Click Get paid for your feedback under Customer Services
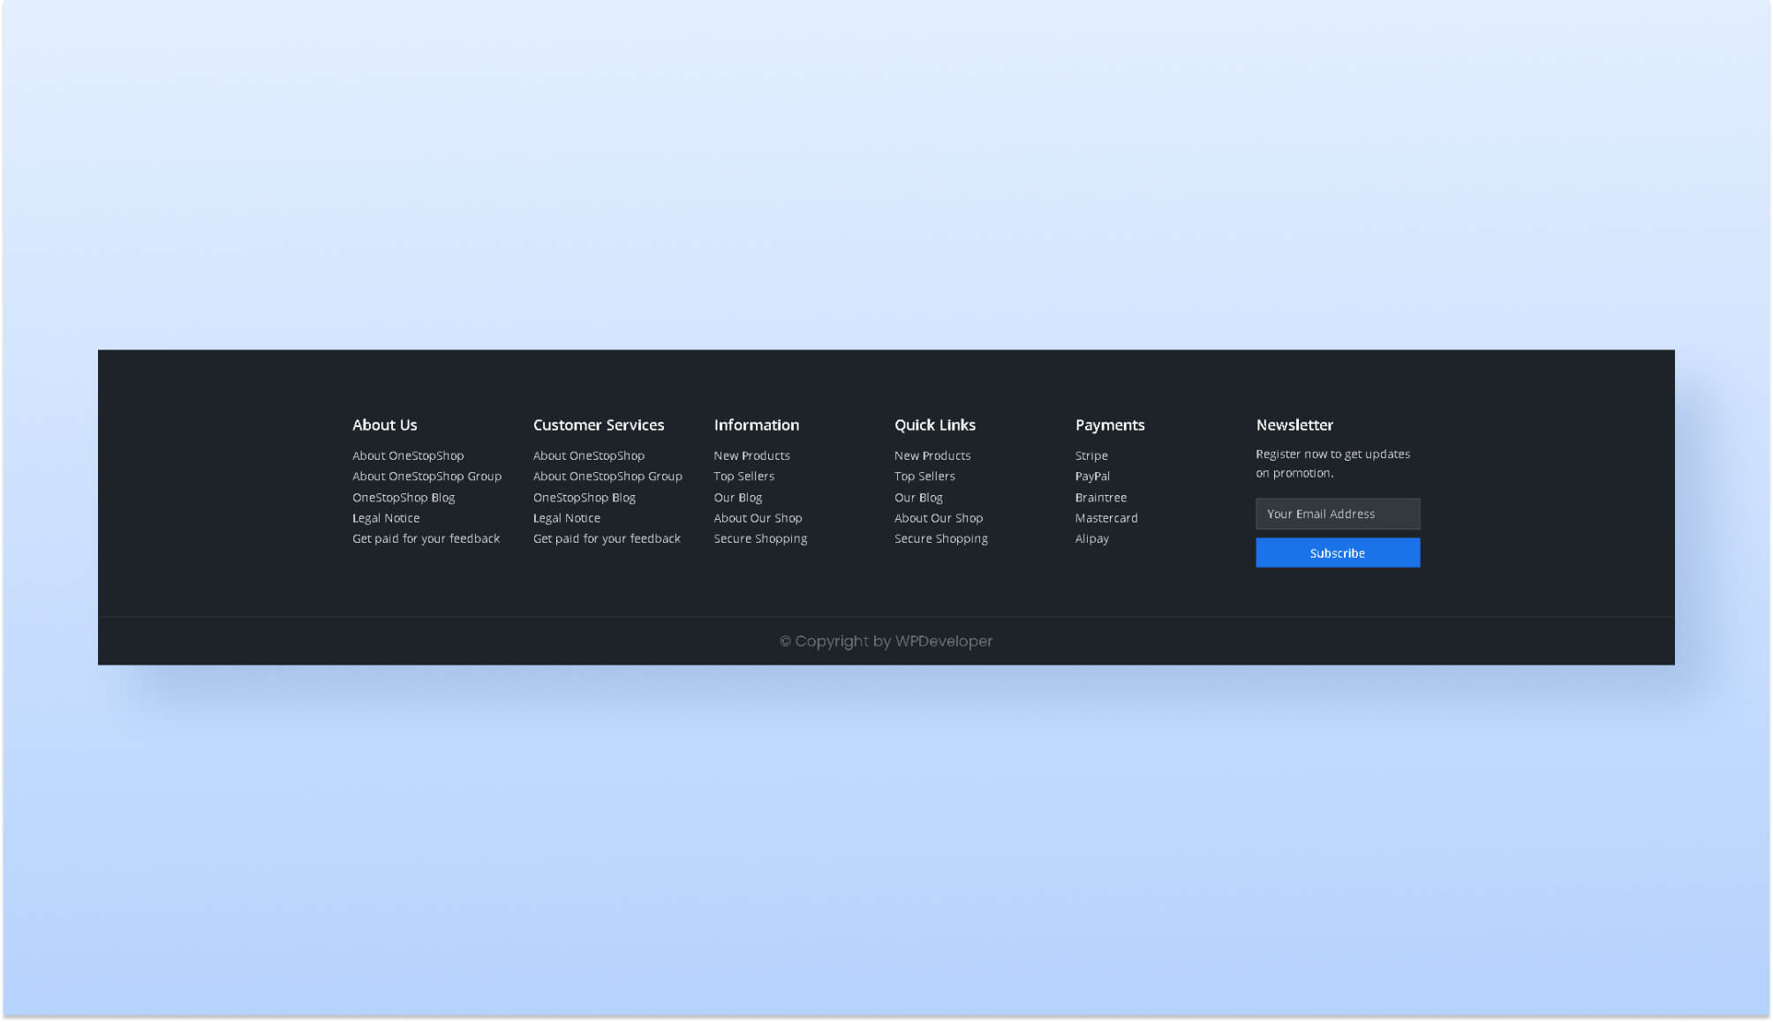The image size is (1773, 1022). pyautogui.click(x=607, y=538)
